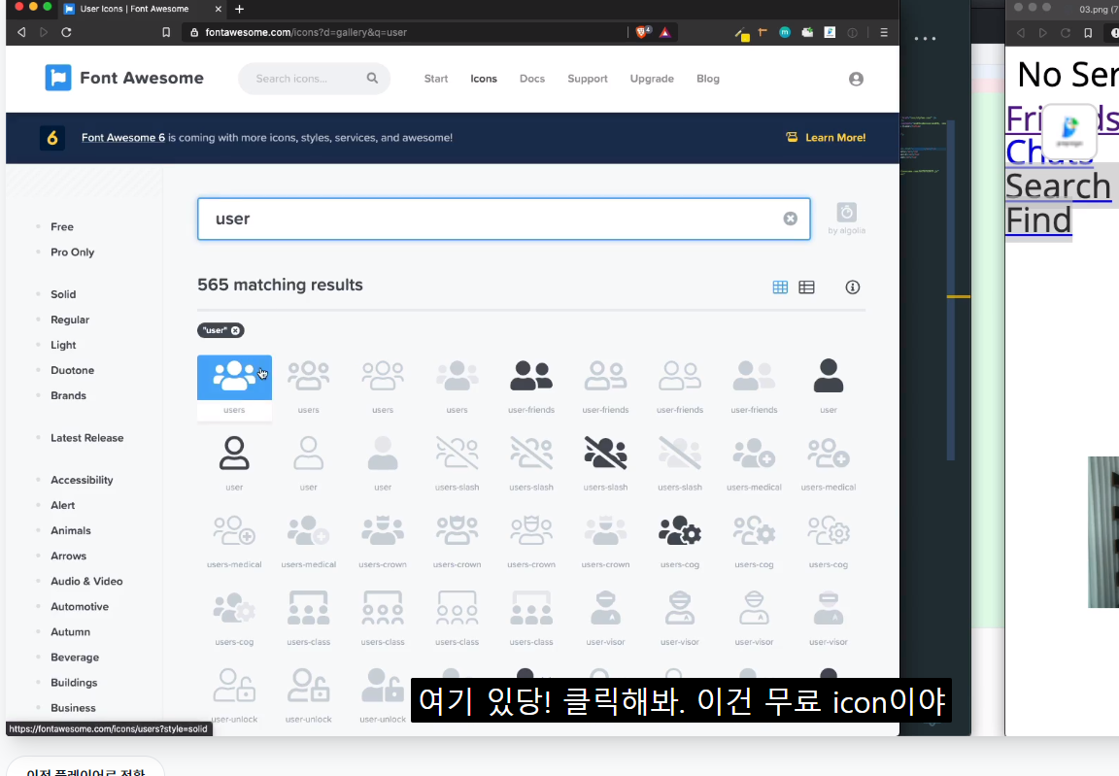Viewport: 1119px width, 776px height.
Task: Go forward in the Font Awesome browser window
Action: (x=44, y=32)
